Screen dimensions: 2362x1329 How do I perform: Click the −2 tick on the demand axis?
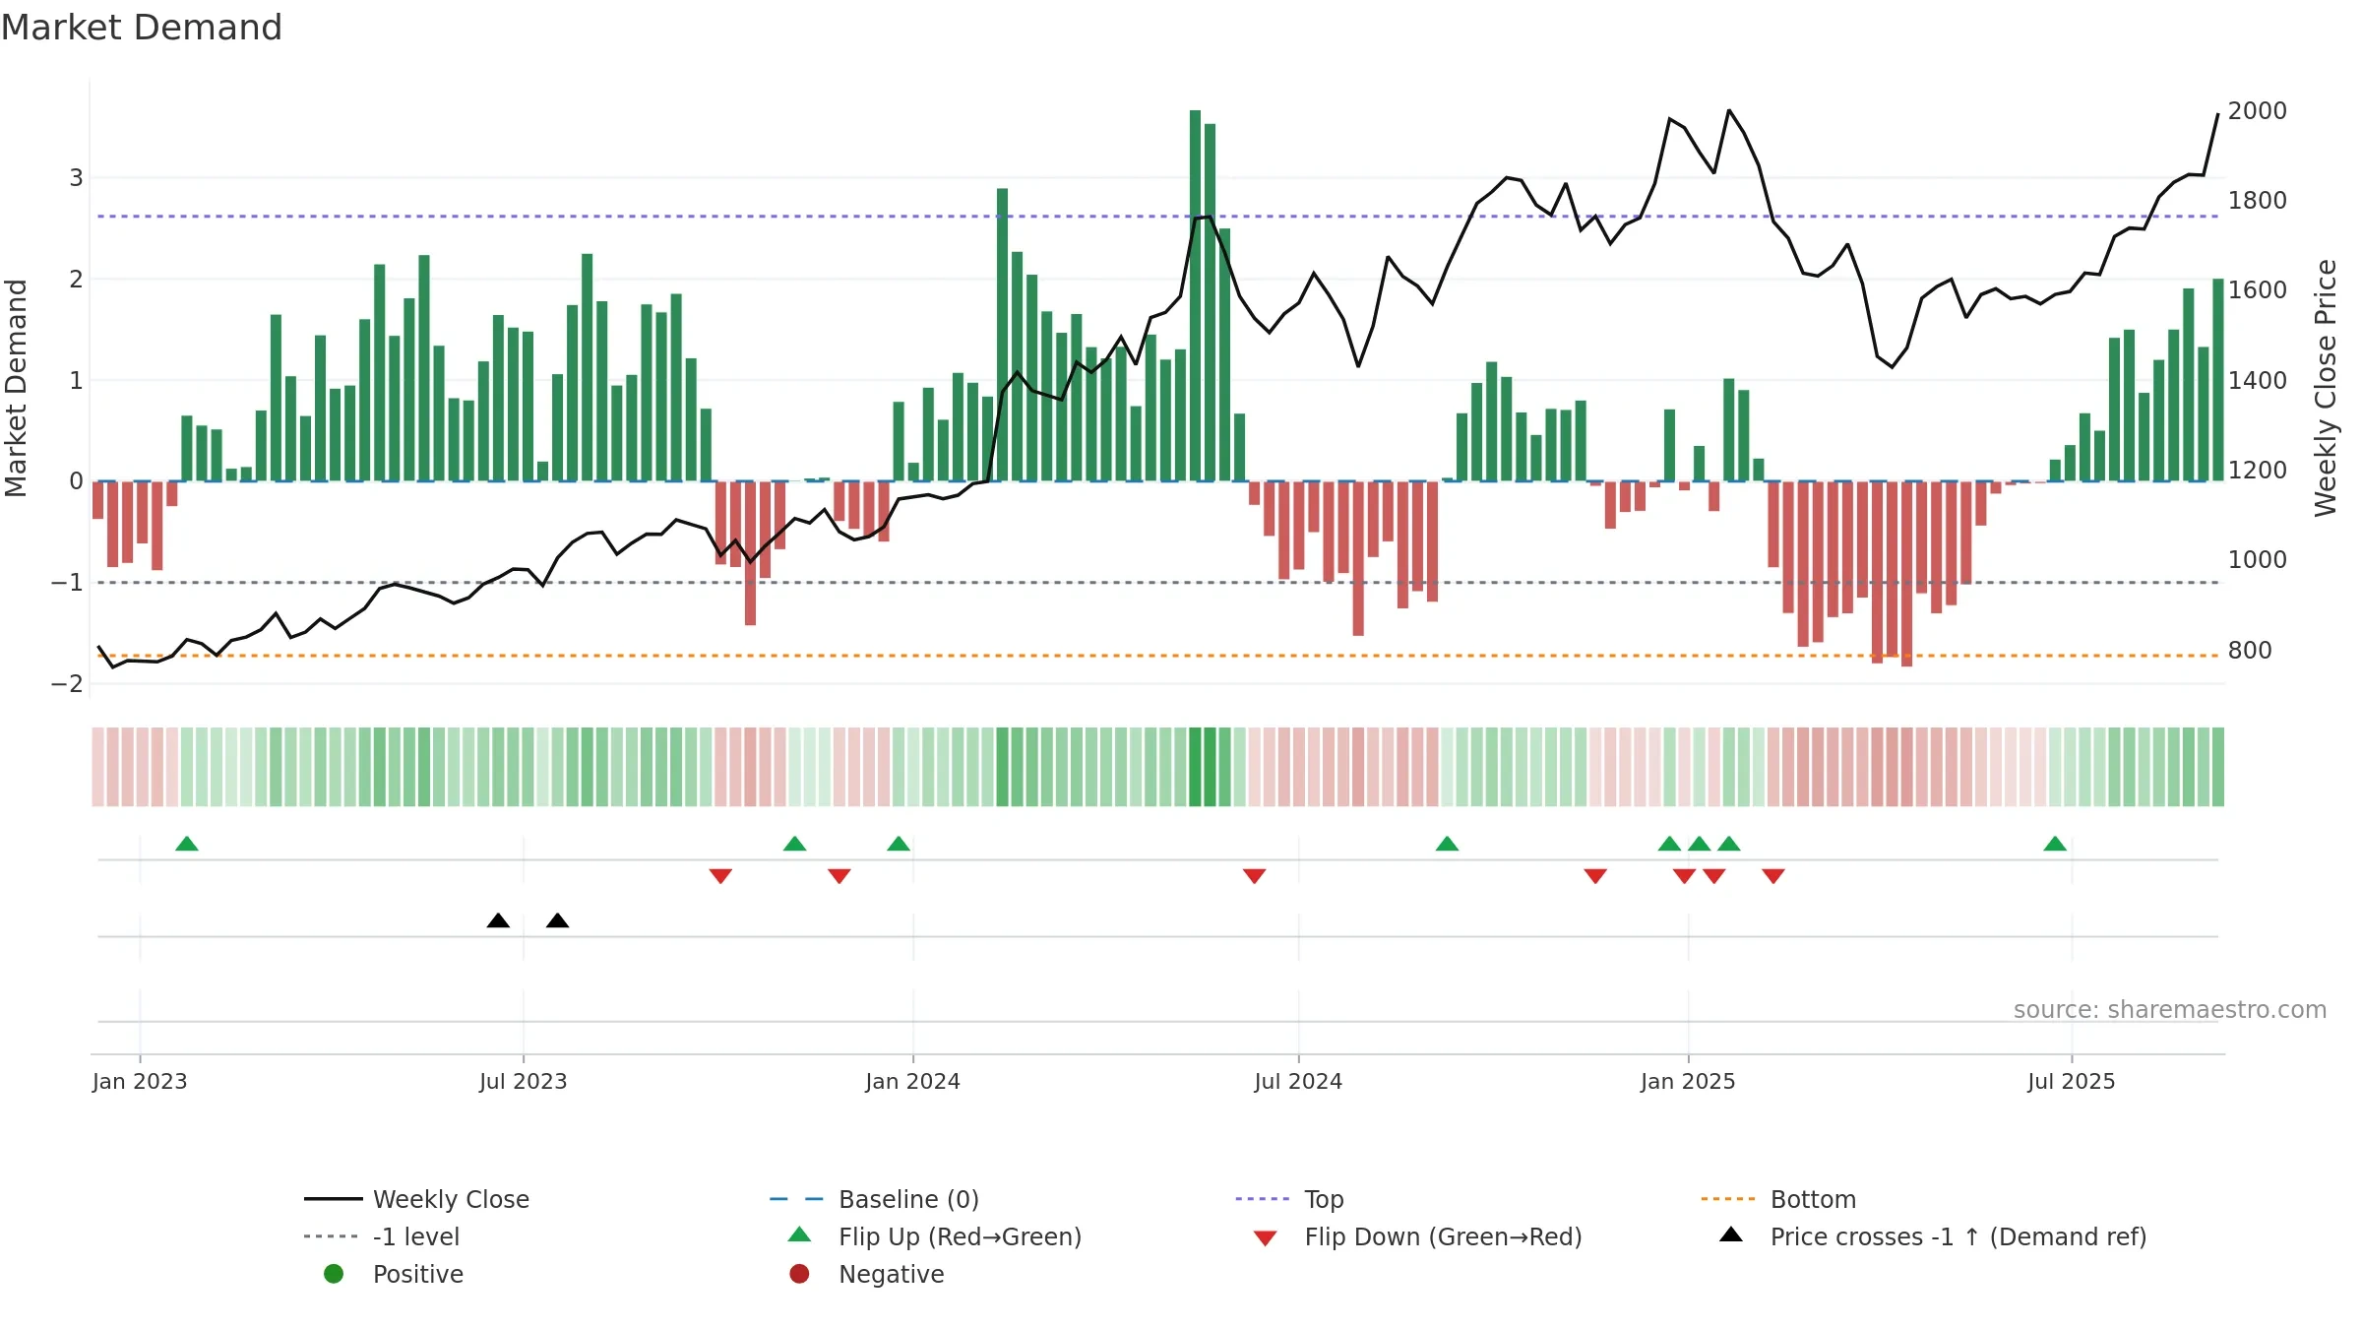[x=67, y=683]
